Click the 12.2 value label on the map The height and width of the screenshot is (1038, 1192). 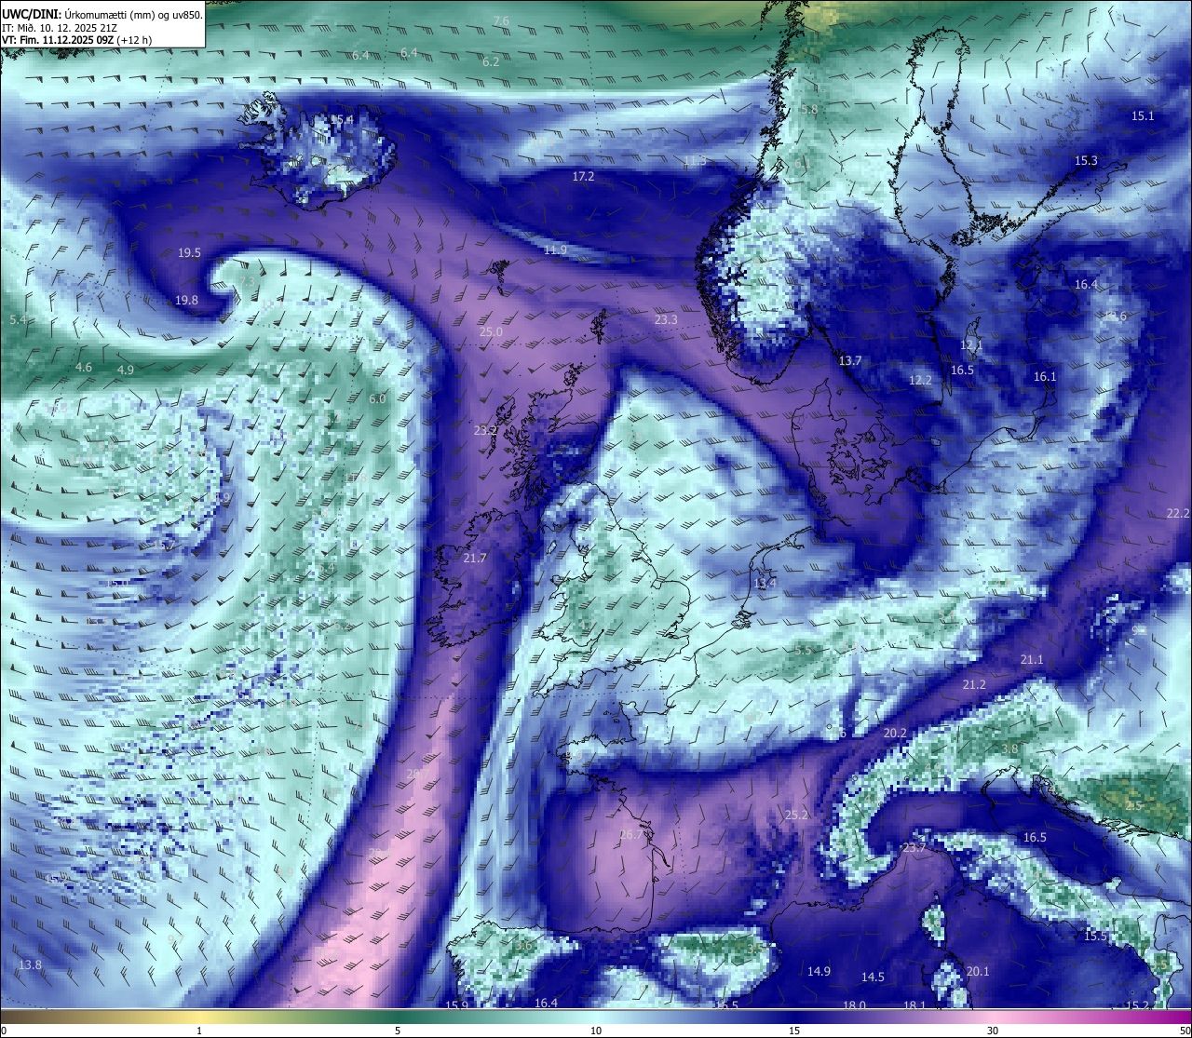tap(920, 380)
